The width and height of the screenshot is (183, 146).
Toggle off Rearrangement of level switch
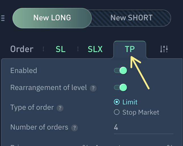coord(120,88)
